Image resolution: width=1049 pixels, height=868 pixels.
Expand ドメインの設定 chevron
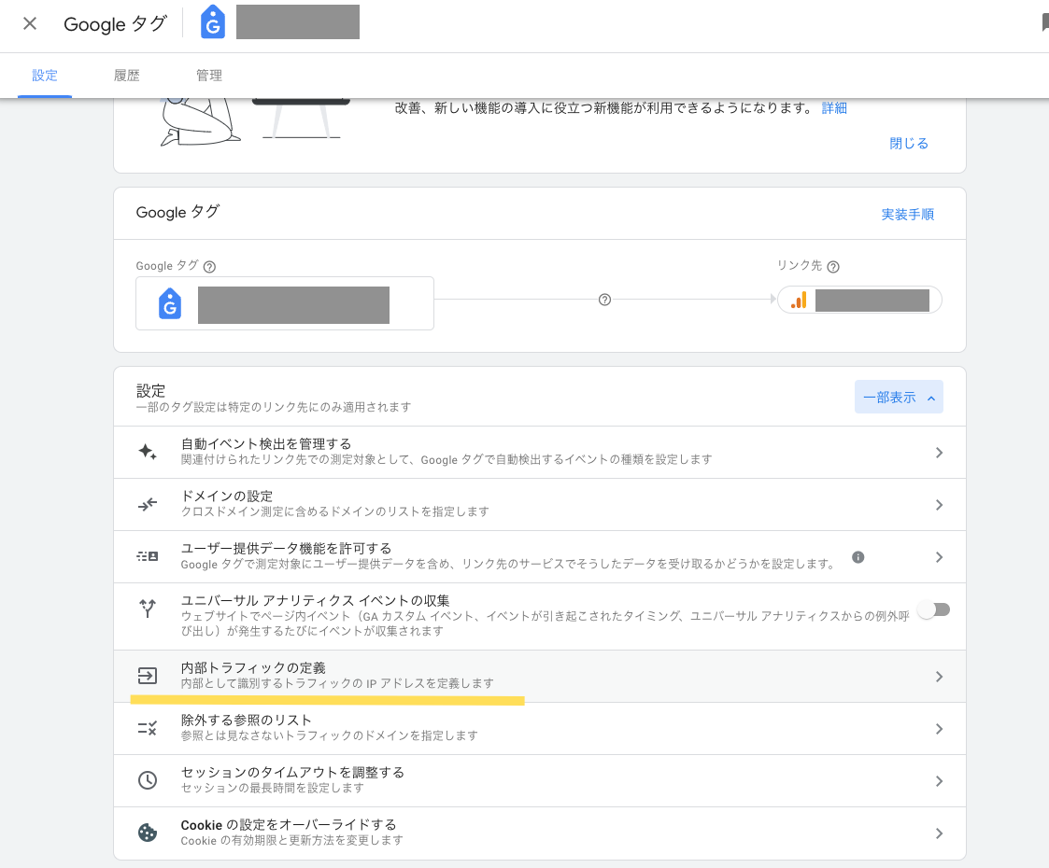pos(940,505)
